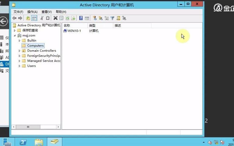This screenshot has height=146, width=234.
Task: Collapse the mqj.com domain node
Action: (x=15, y=36)
